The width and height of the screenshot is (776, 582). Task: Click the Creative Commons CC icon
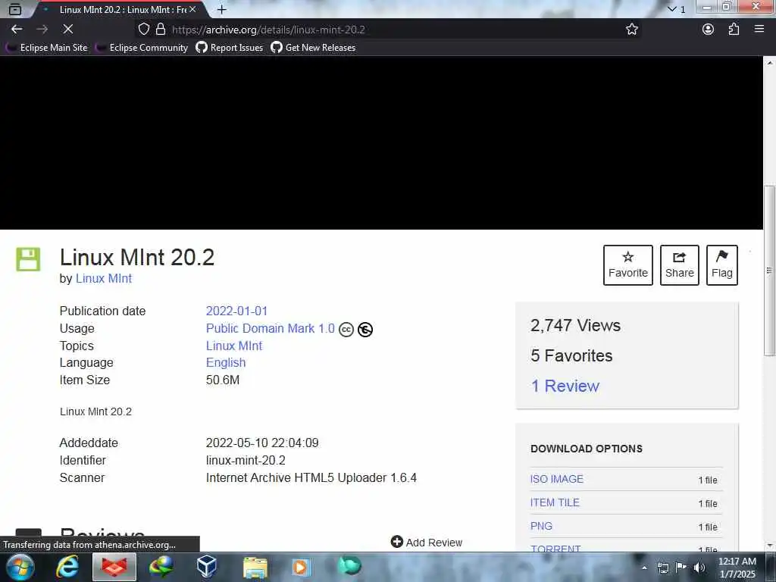(346, 329)
